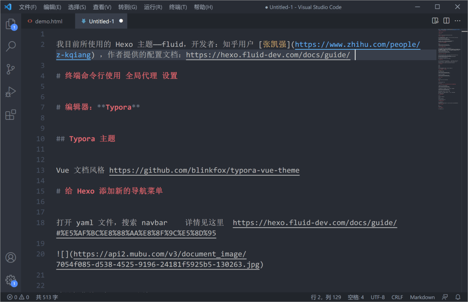Change line endings via CRLF
Screen dimensions: 468x302
[x=397, y=297]
